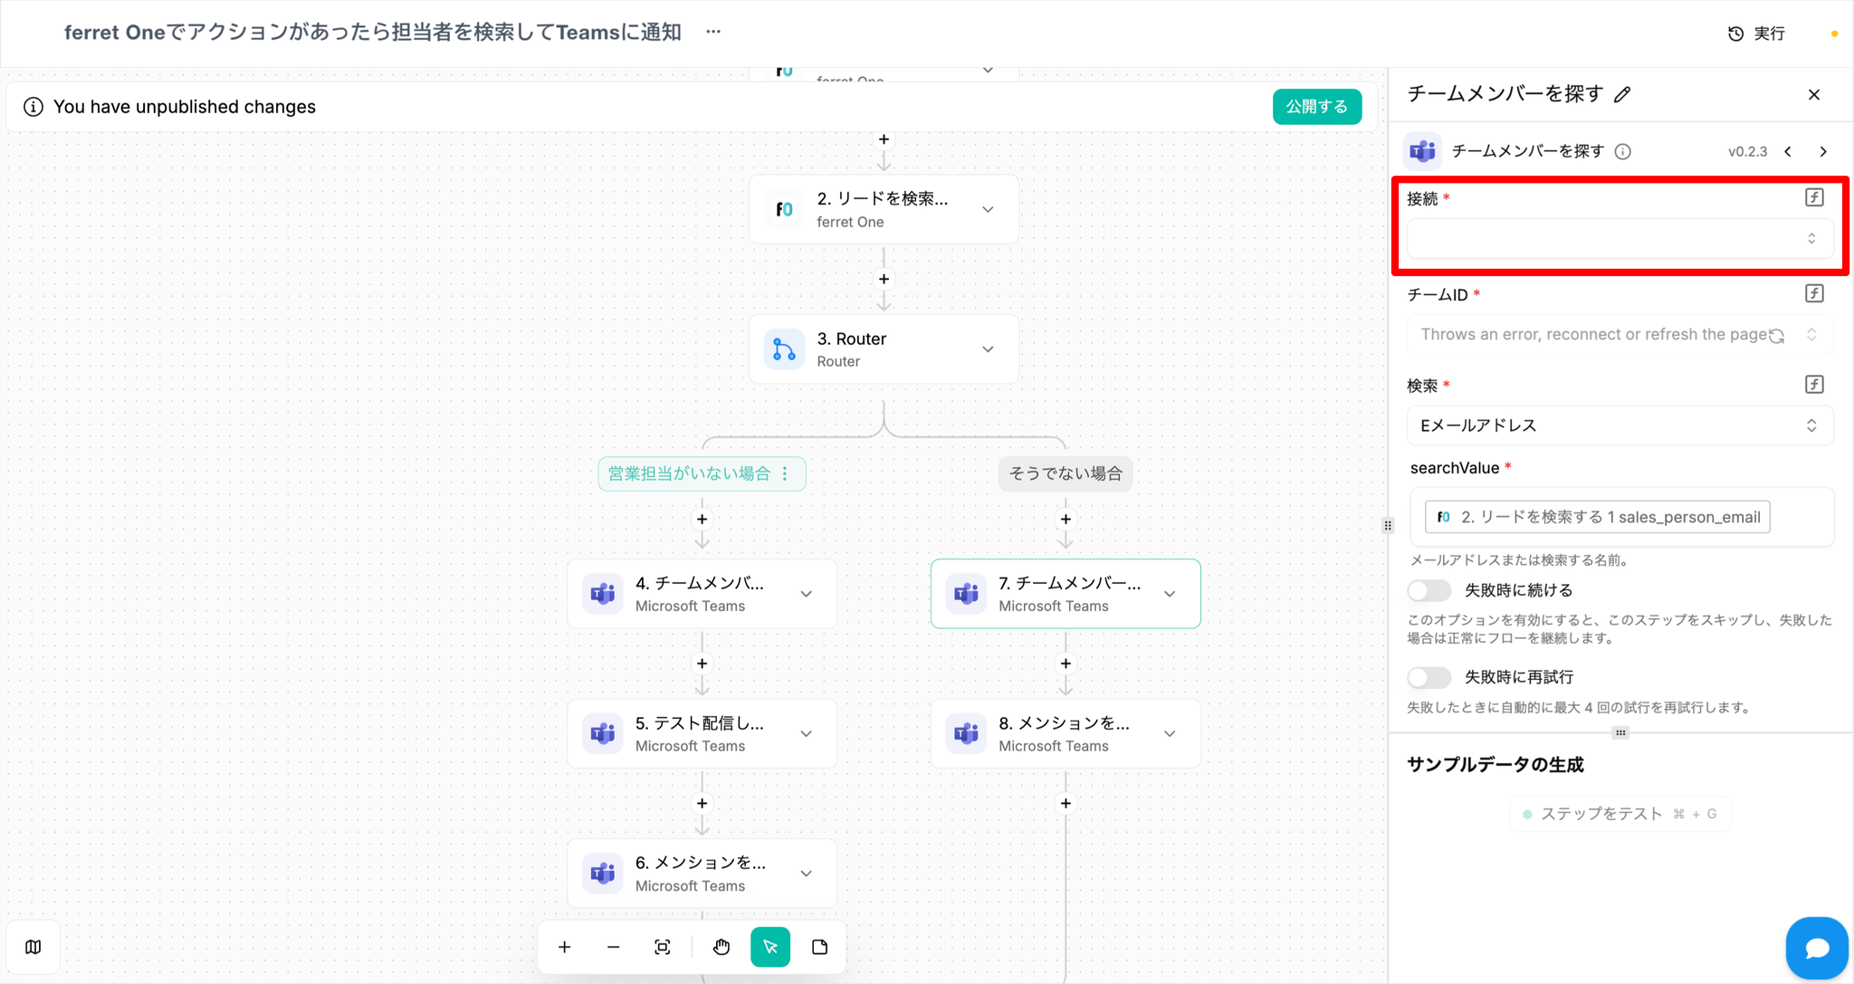Expand step 3 Router chevron
The image size is (1854, 984).
(x=988, y=349)
